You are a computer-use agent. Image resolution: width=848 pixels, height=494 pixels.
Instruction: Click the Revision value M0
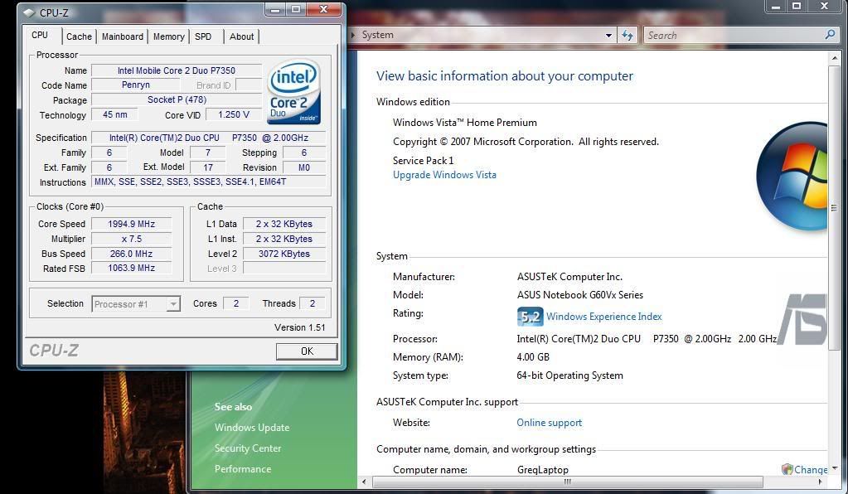304,167
